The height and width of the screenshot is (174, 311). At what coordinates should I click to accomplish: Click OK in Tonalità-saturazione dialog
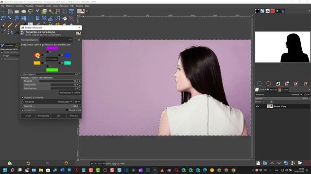[x=58, y=116]
